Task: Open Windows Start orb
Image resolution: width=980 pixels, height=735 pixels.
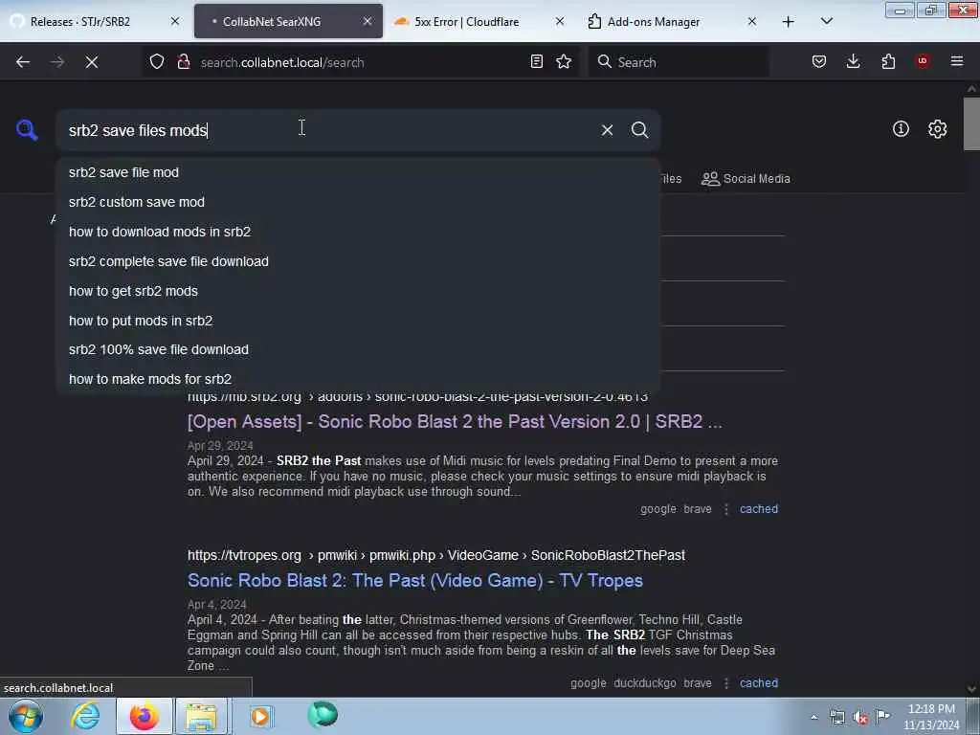Action: [26, 716]
